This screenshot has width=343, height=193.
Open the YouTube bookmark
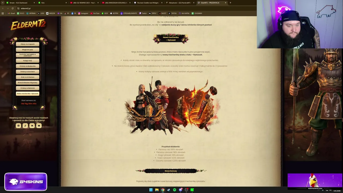[x=95, y=13]
